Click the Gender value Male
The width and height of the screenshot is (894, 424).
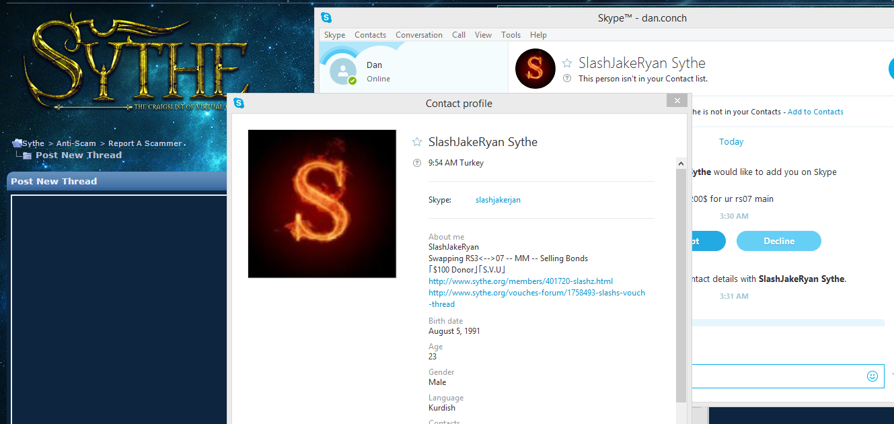tap(437, 382)
